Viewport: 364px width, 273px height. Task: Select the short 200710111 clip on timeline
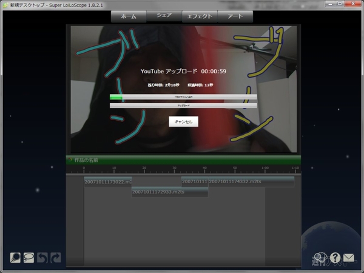tap(195, 181)
